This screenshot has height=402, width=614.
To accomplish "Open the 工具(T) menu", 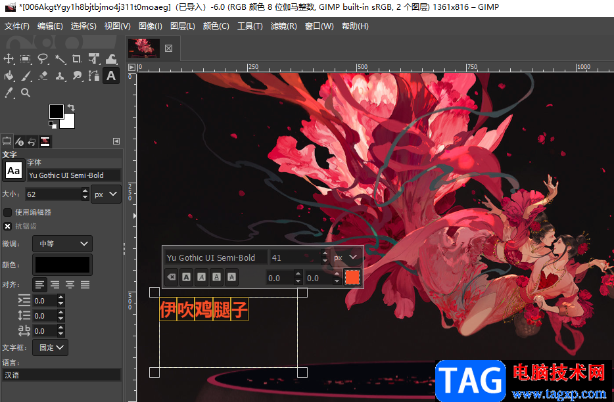I will pos(250,26).
